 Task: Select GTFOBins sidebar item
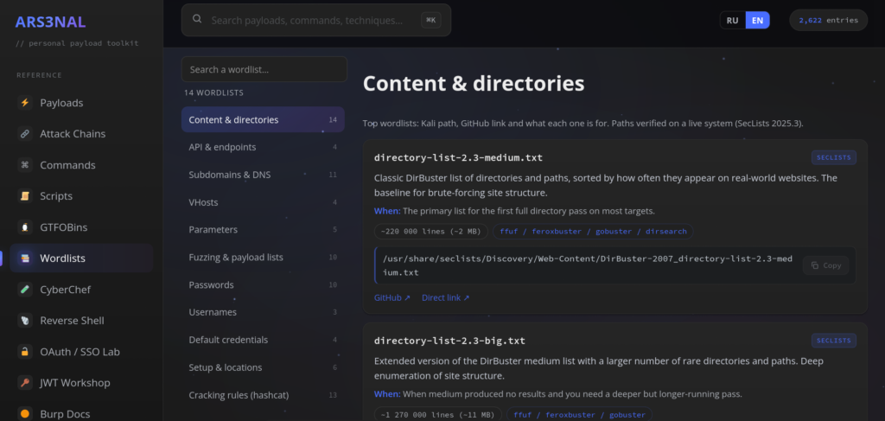click(81, 226)
